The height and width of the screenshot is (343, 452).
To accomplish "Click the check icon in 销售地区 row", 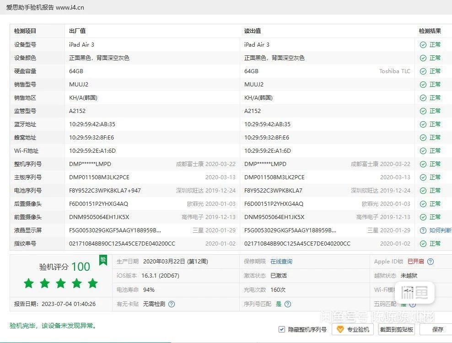I will click(423, 98).
